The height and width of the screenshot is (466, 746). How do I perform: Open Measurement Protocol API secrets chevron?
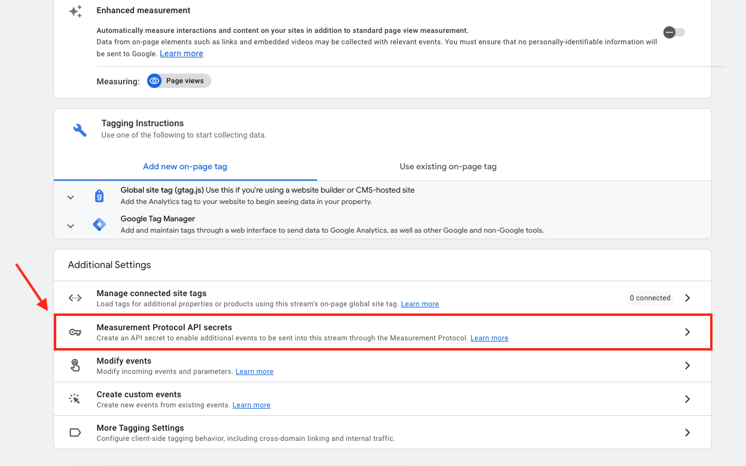click(687, 332)
